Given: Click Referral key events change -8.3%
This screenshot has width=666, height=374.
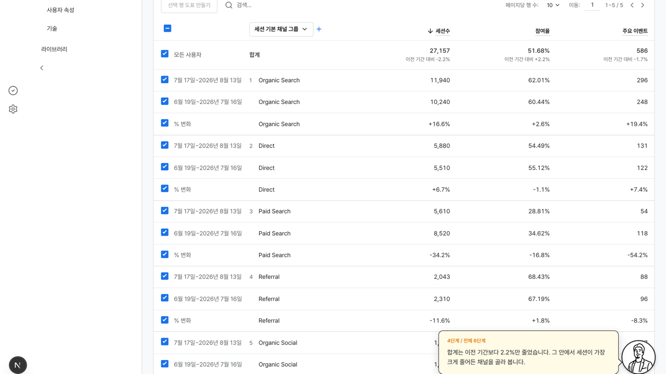Looking at the screenshot, I should tap(639, 320).
